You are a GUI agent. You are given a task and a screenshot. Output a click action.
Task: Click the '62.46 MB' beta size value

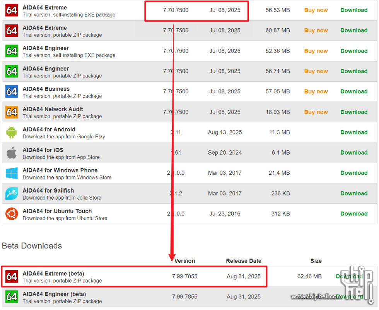[x=309, y=277]
